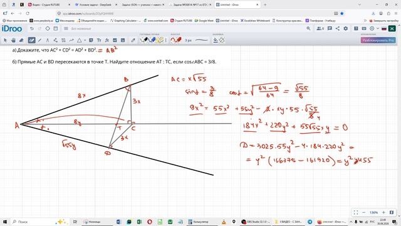Select the image insert tool

[115, 40]
